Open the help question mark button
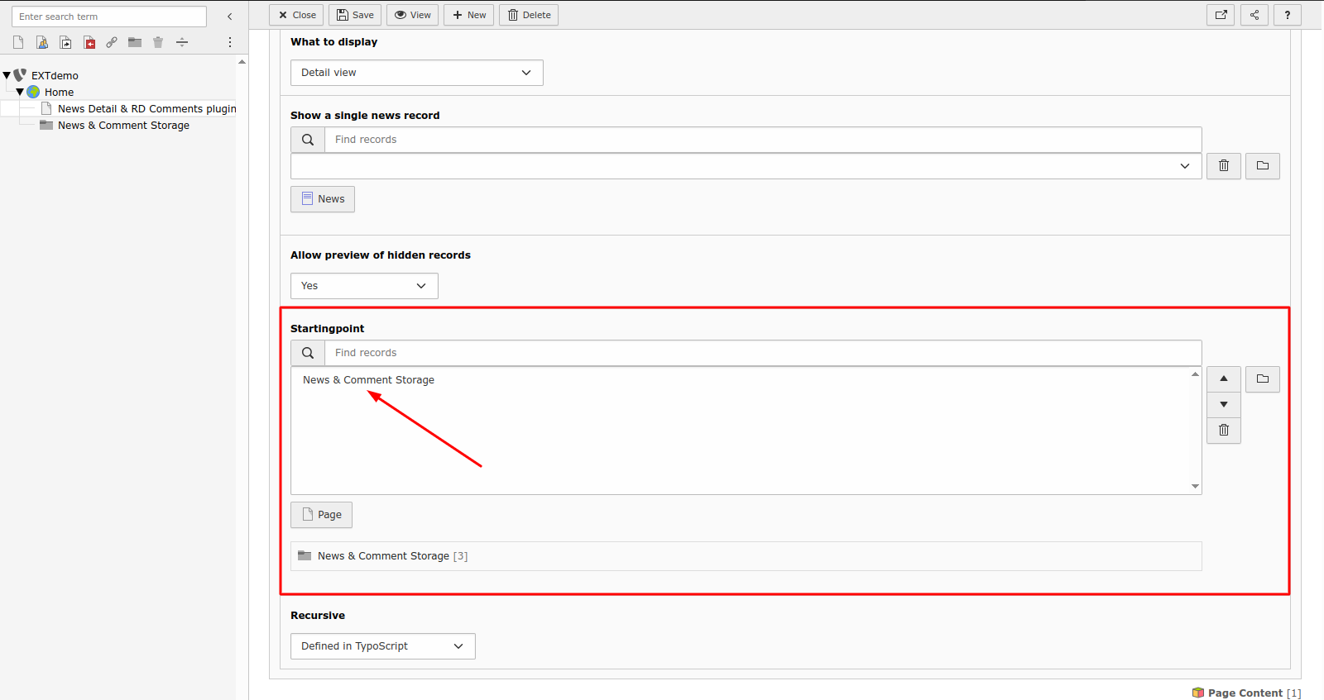1324x700 pixels. (x=1288, y=15)
